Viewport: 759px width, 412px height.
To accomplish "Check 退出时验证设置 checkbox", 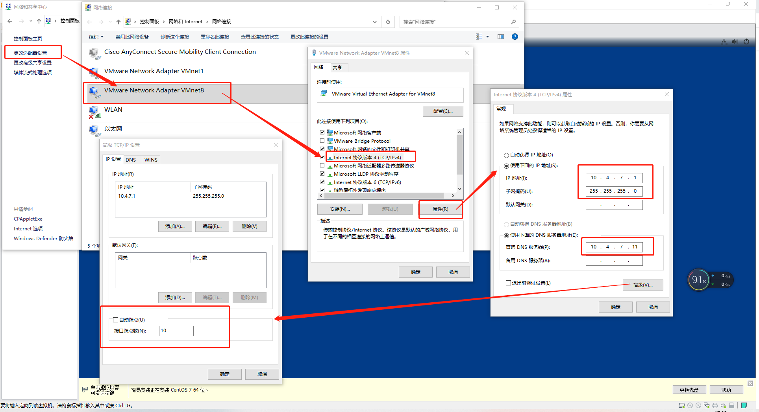I will (x=508, y=283).
